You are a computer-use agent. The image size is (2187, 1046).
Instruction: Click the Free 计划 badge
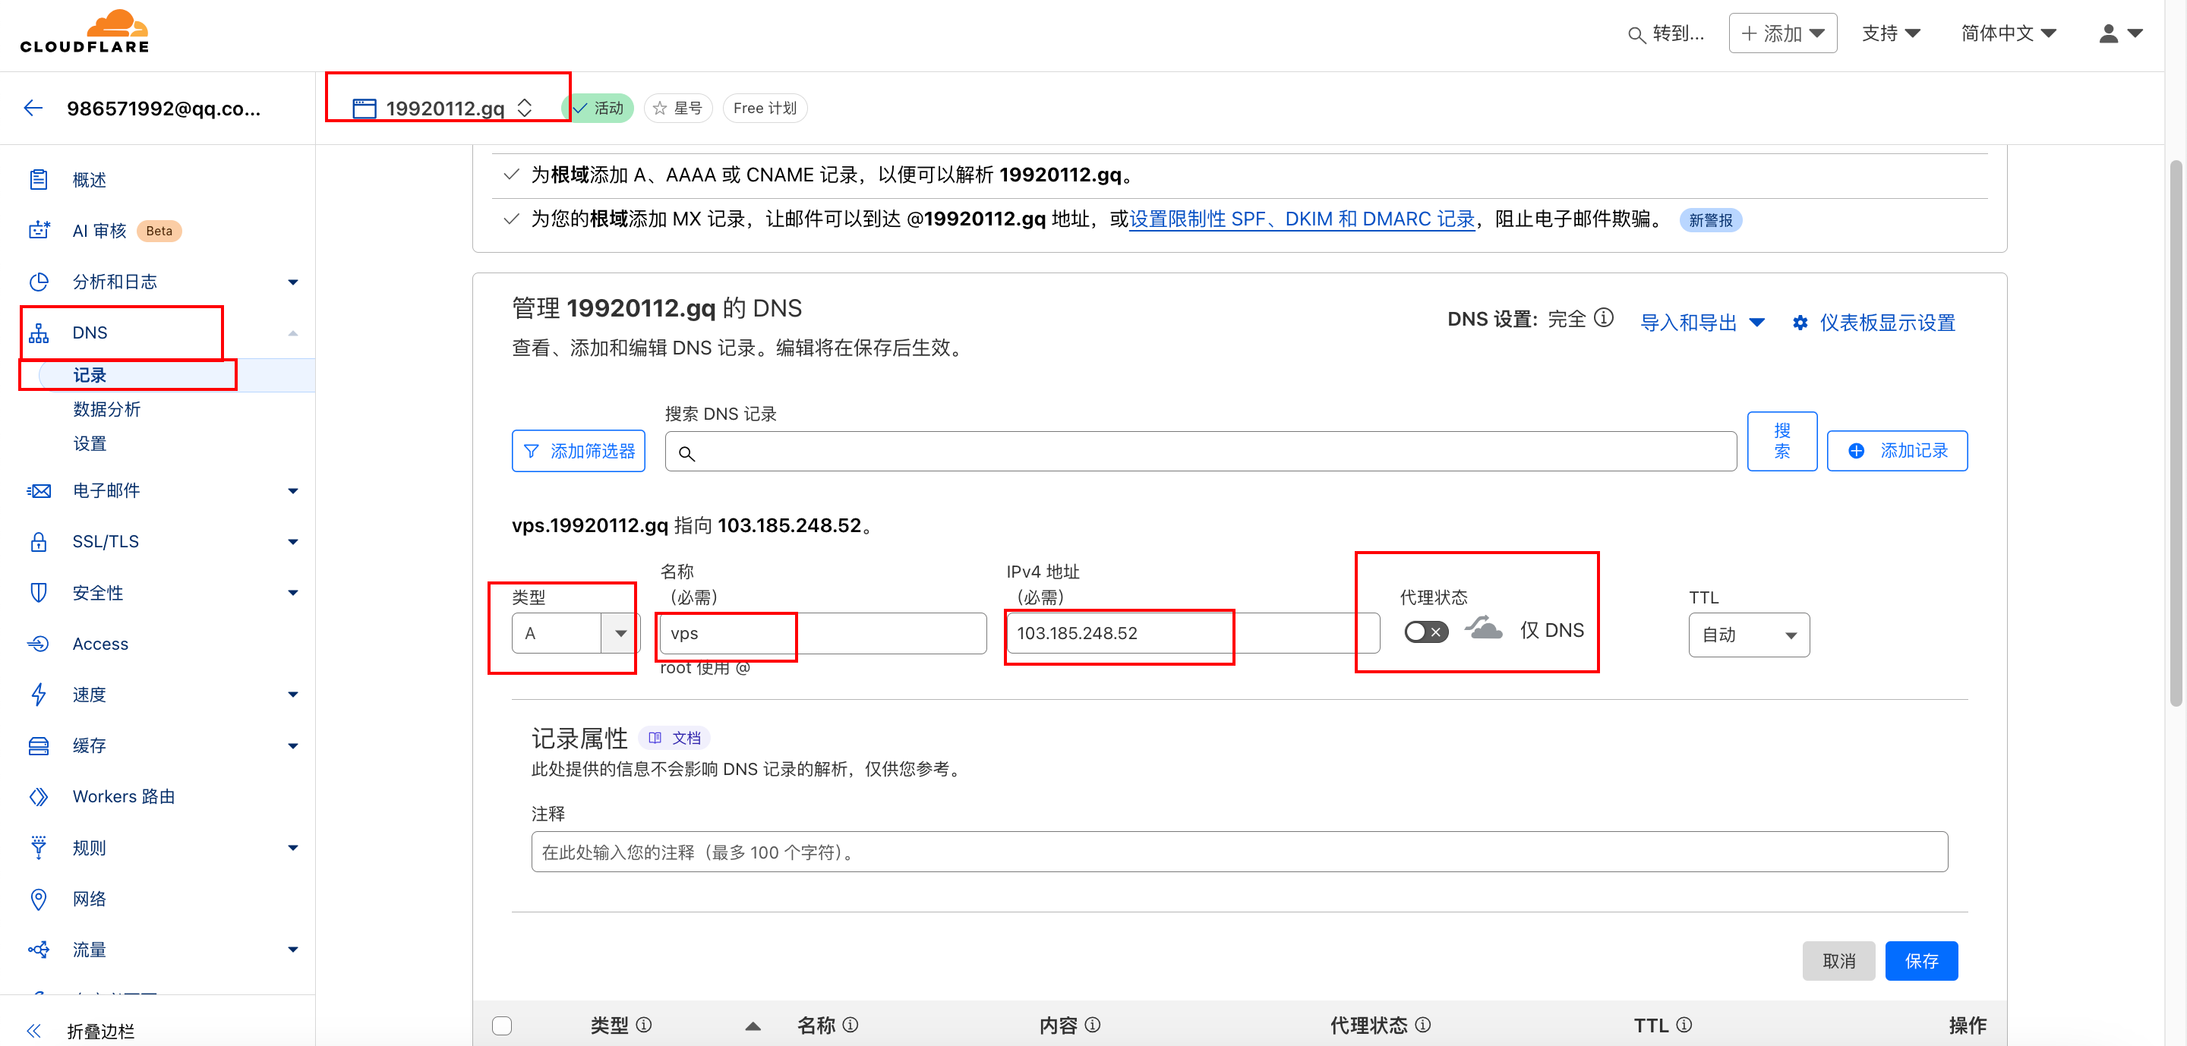click(764, 109)
